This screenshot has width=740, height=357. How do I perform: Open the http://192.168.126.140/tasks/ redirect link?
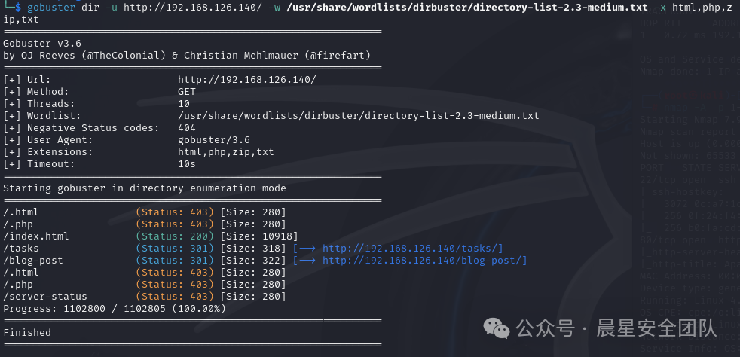tap(410, 249)
